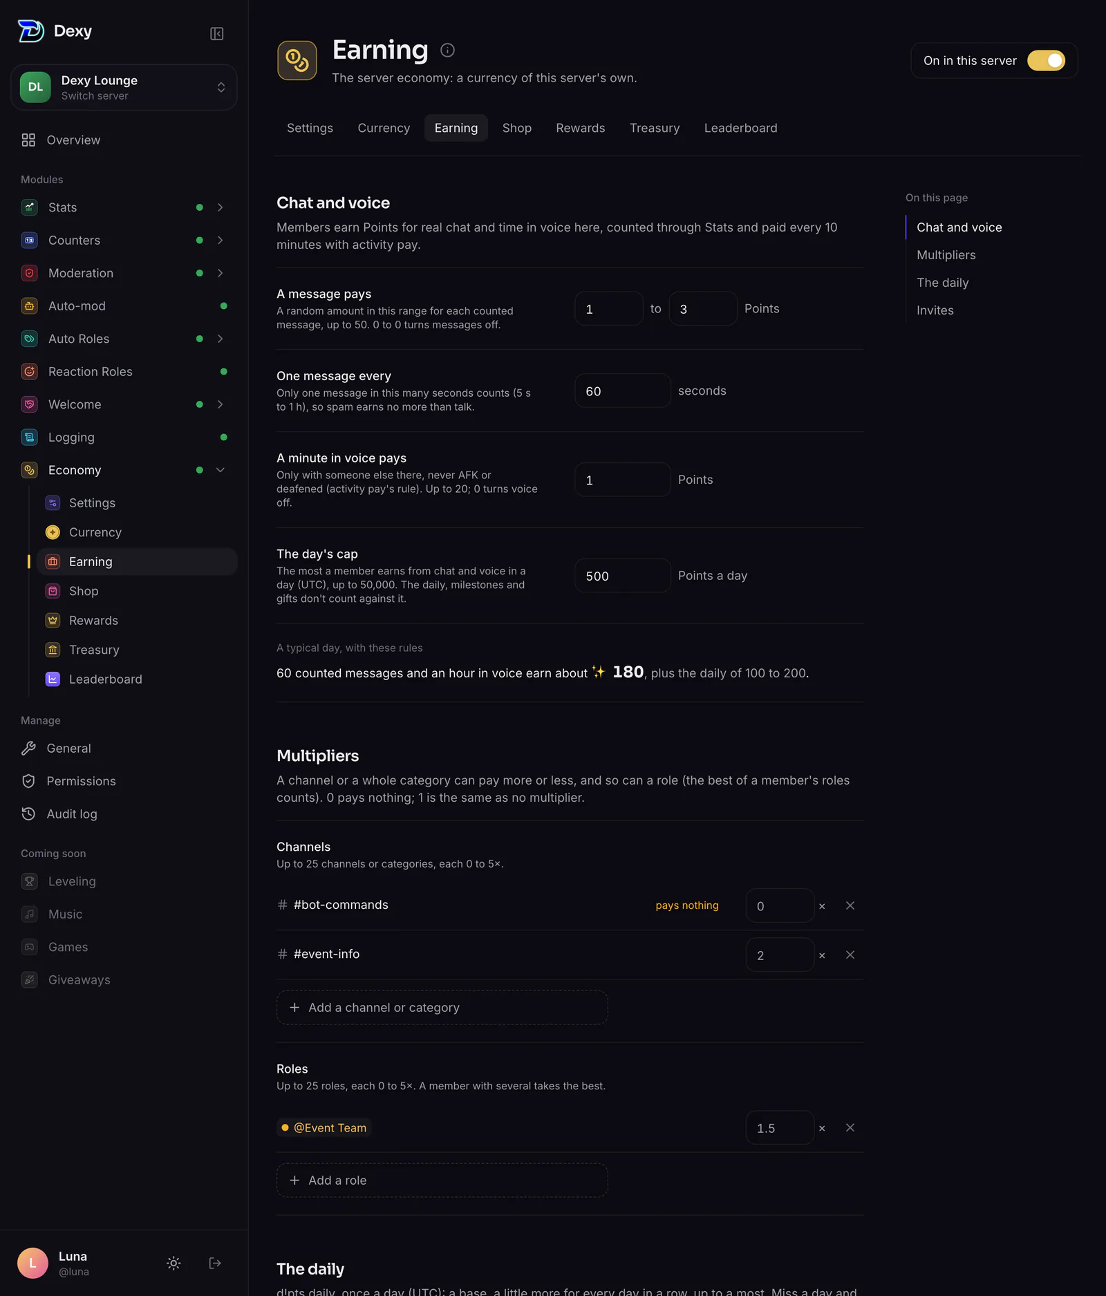The image size is (1106, 1296).
Task: Expand the Stats module chevron
Action: pyautogui.click(x=221, y=207)
